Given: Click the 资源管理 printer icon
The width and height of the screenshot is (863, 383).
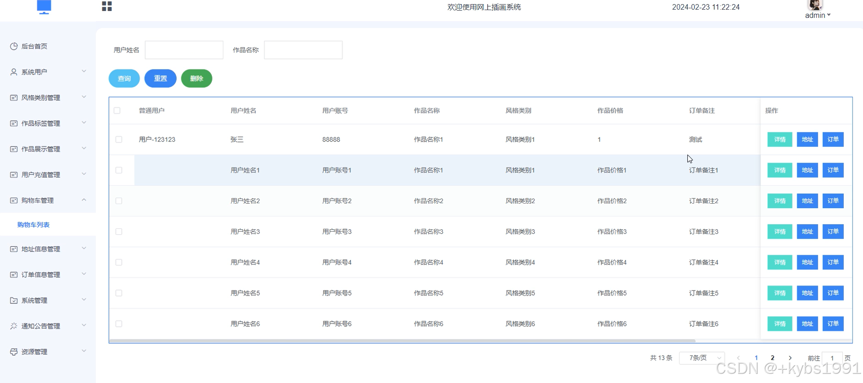Looking at the screenshot, I should tap(14, 351).
